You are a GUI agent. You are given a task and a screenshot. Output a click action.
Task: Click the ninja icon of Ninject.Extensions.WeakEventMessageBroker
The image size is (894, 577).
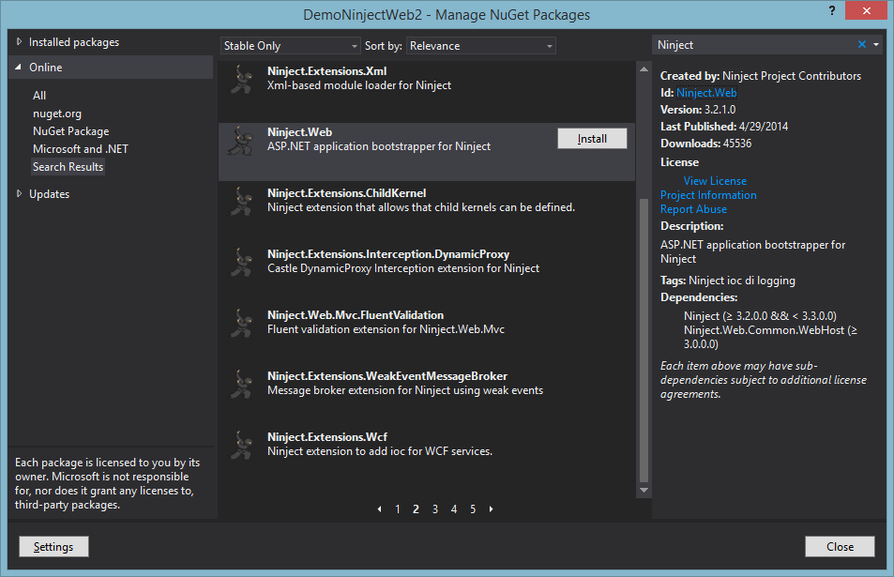pyautogui.click(x=241, y=385)
